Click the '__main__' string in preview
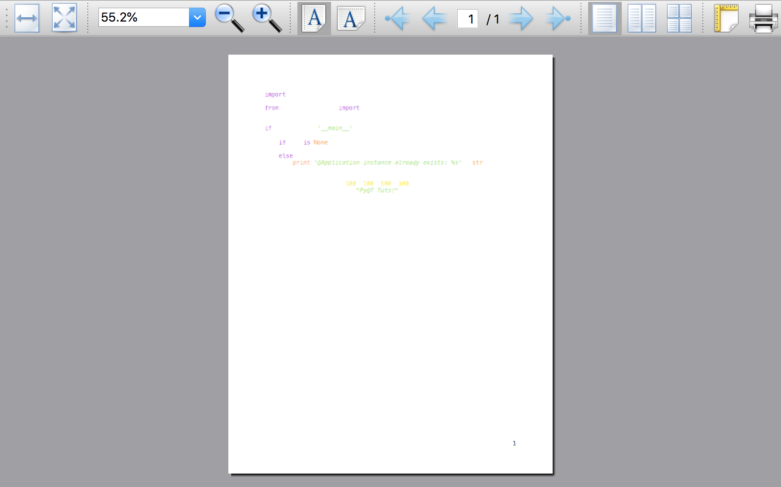 tap(335, 128)
